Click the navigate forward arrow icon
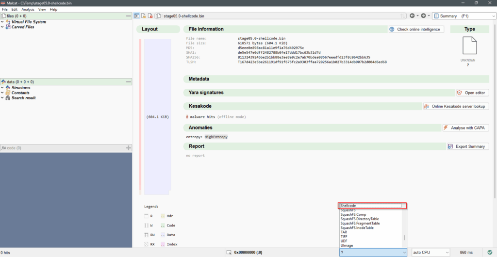 (424, 16)
